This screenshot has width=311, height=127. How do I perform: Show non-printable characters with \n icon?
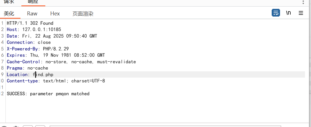(288, 13)
